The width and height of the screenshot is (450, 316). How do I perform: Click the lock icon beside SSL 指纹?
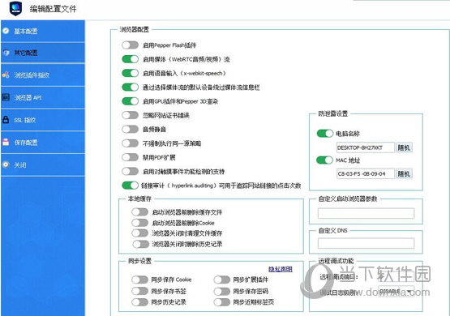tap(6, 119)
